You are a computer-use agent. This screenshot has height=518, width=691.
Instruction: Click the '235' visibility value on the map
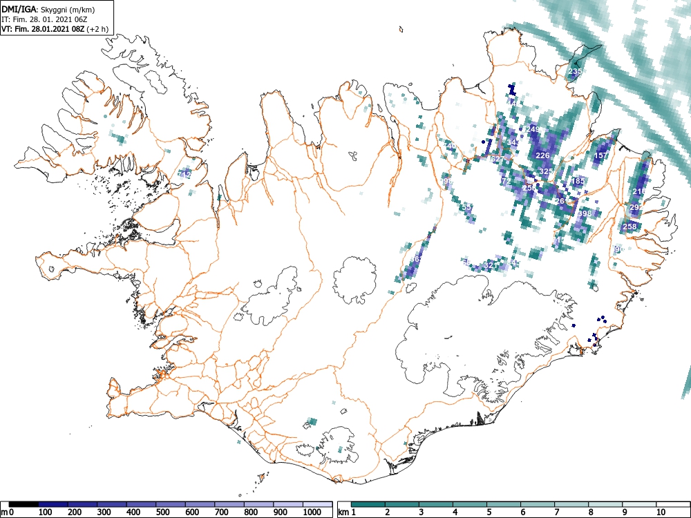[575, 71]
